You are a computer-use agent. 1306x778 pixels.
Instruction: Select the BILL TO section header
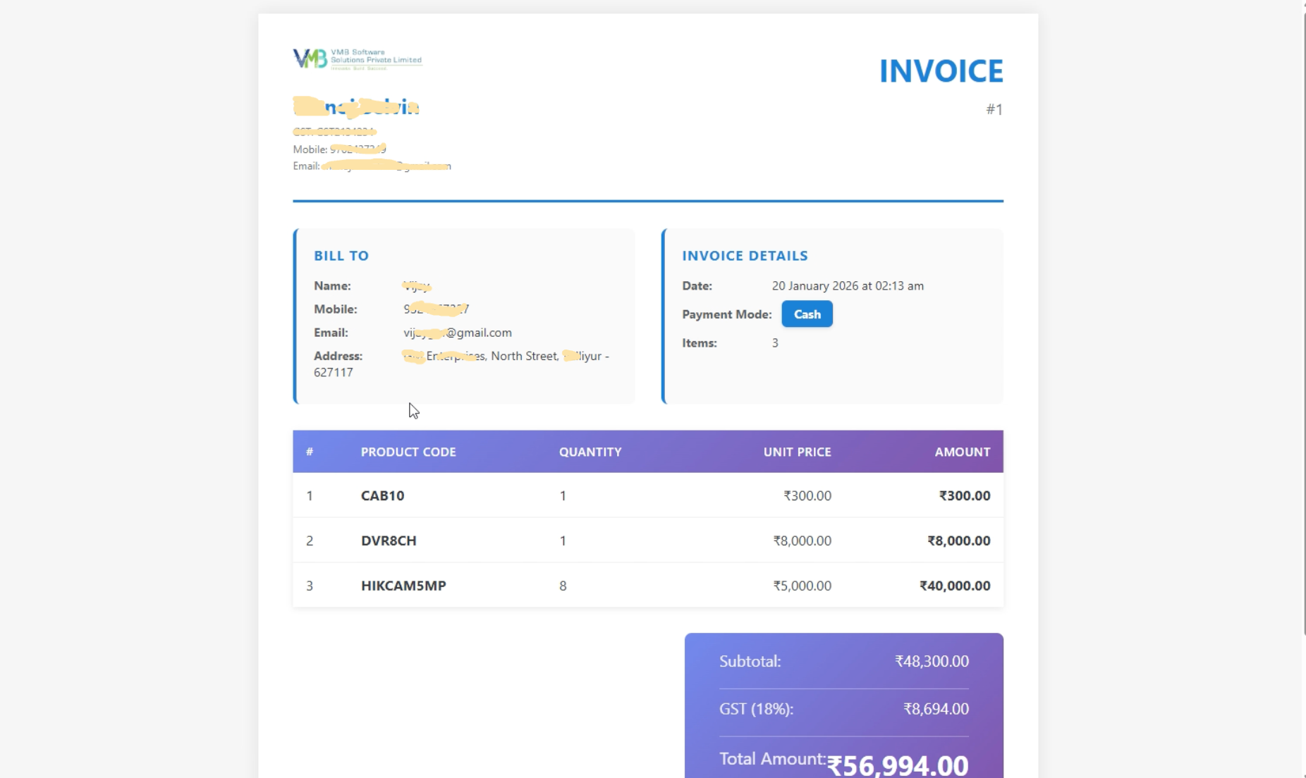tap(341, 255)
